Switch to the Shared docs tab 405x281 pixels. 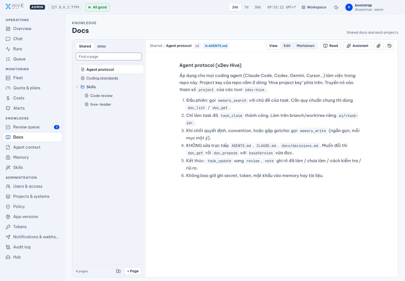85,46
